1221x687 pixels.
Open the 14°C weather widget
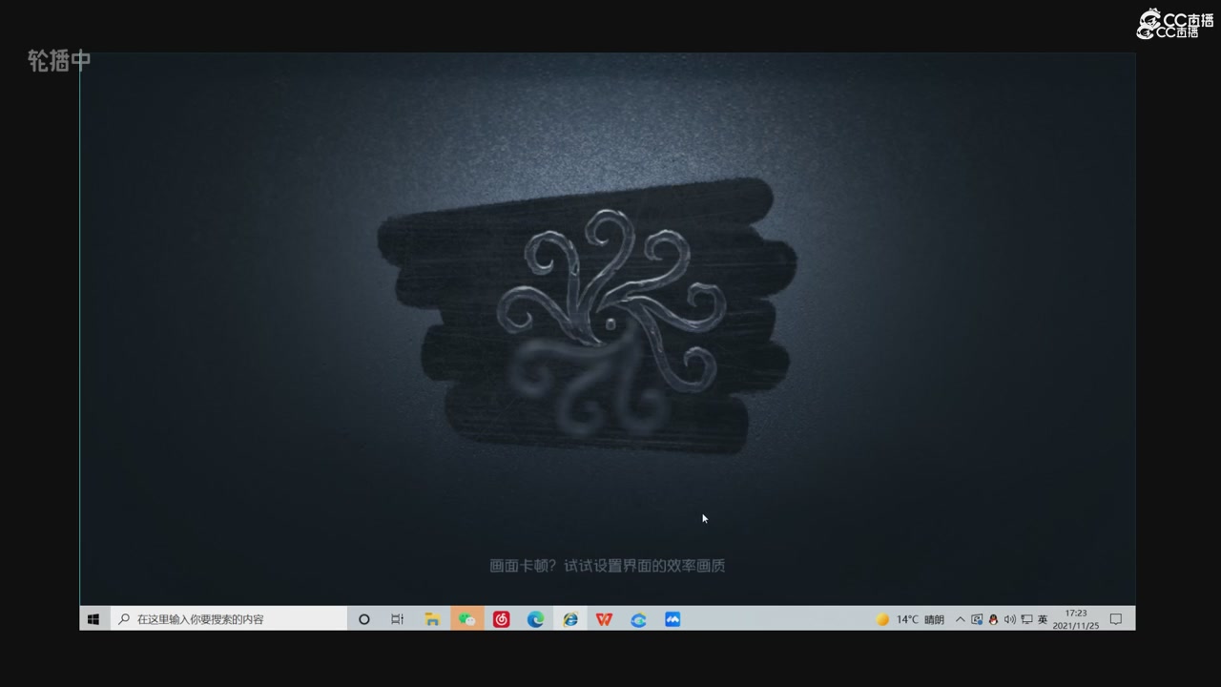910,619
